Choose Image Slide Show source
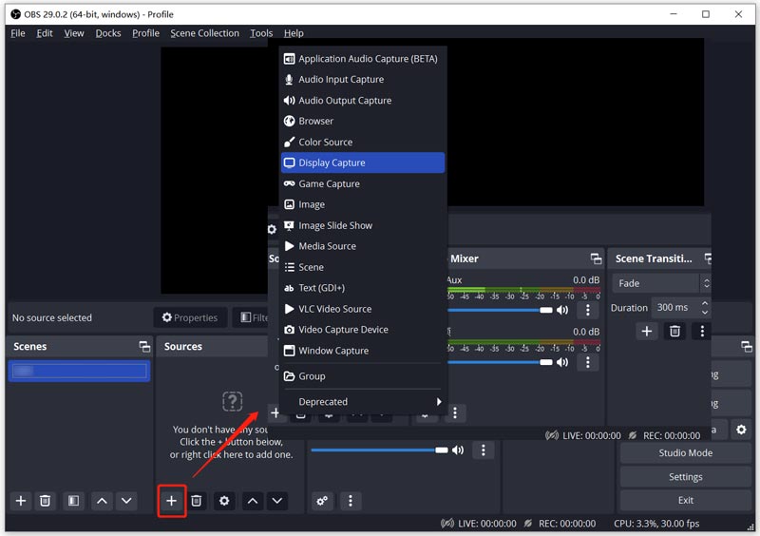 pyautogui.click(x=363, y=225)
